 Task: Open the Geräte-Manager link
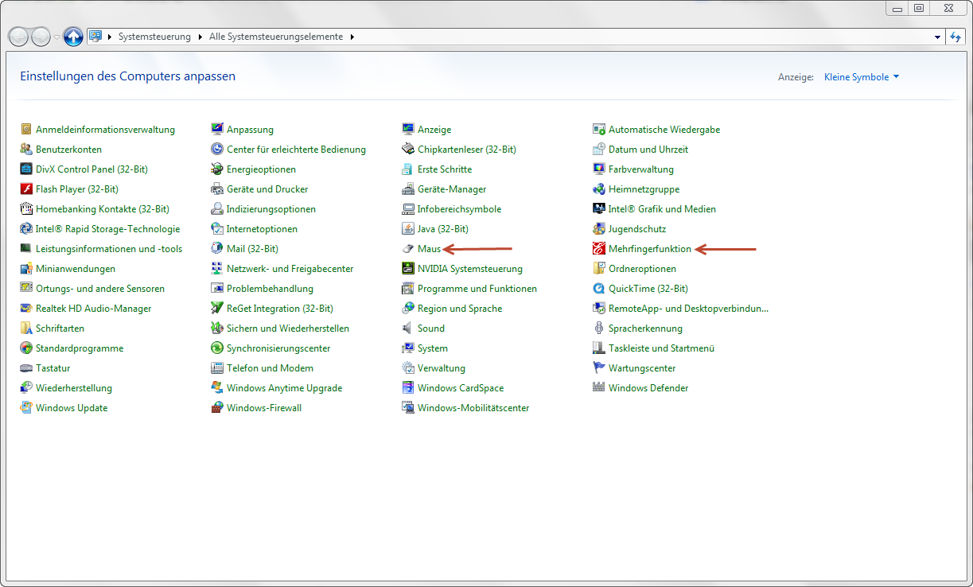click(x=452, y=189)
